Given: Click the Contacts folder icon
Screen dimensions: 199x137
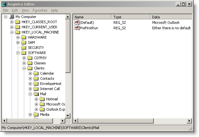Looking at the screenshot, I should (36, 78).
